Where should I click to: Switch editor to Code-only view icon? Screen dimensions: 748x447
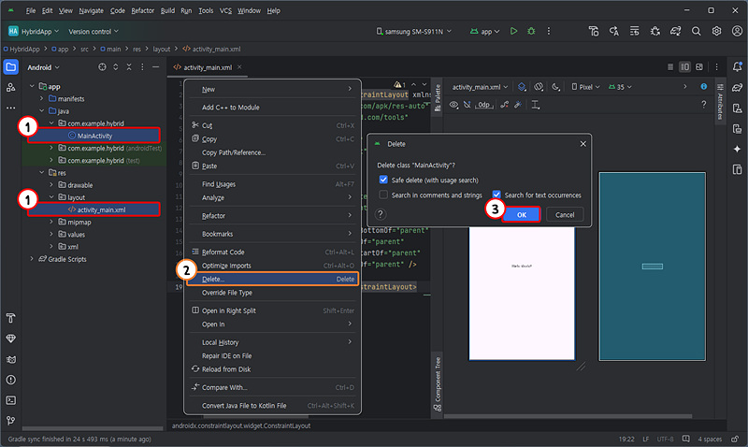[670, 67]
